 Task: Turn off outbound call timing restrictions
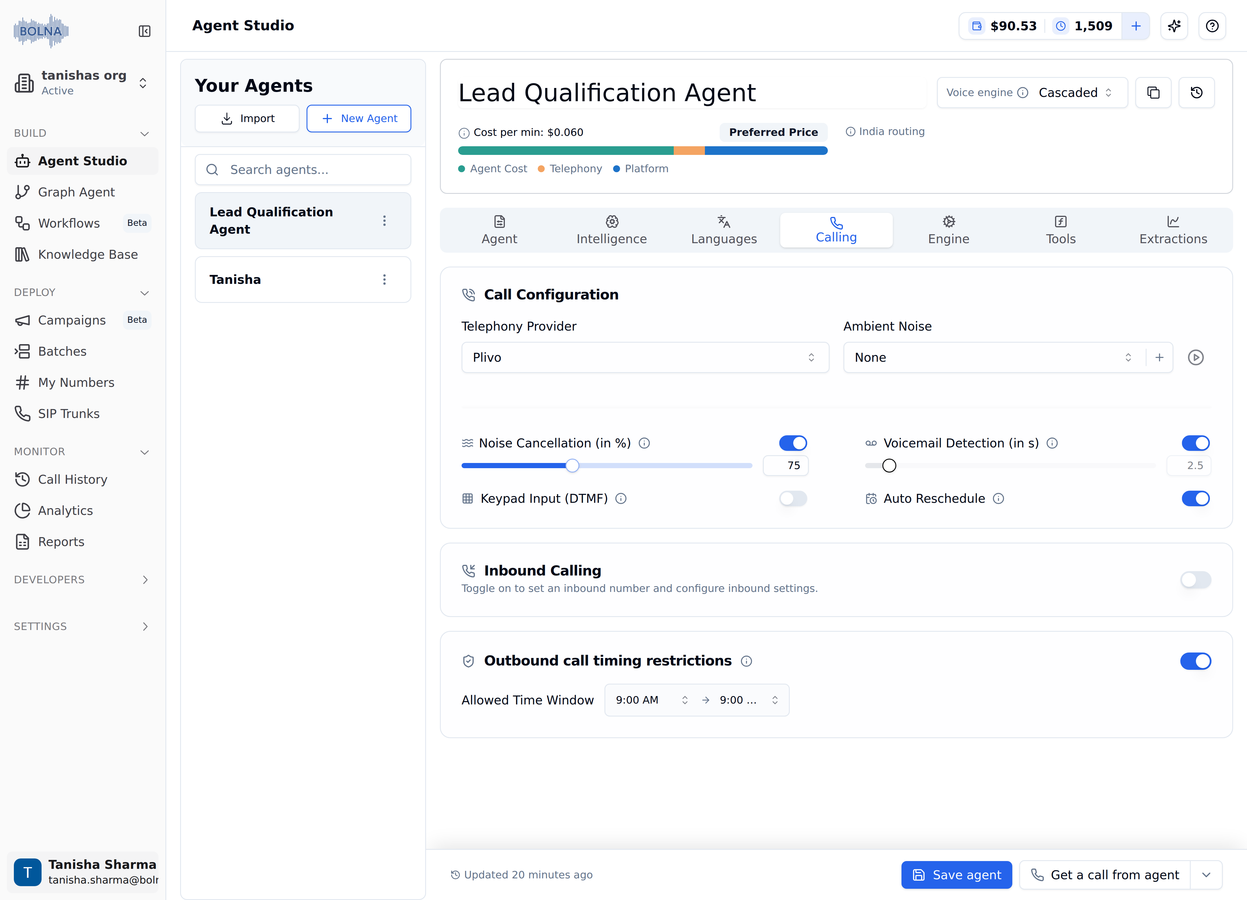[1195, 661]
